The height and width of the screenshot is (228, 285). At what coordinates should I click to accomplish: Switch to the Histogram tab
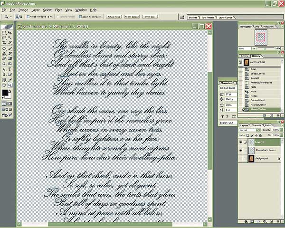268,27
